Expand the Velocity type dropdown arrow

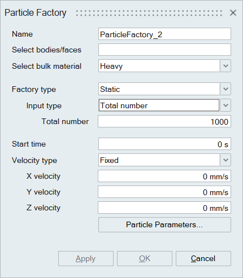click(225, 160)
